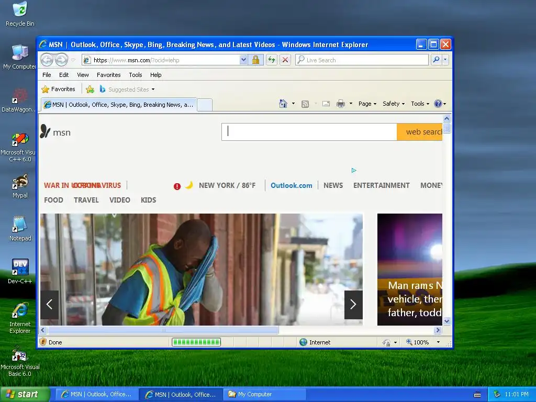Click the msn butterfly logo

coord(55,131)
